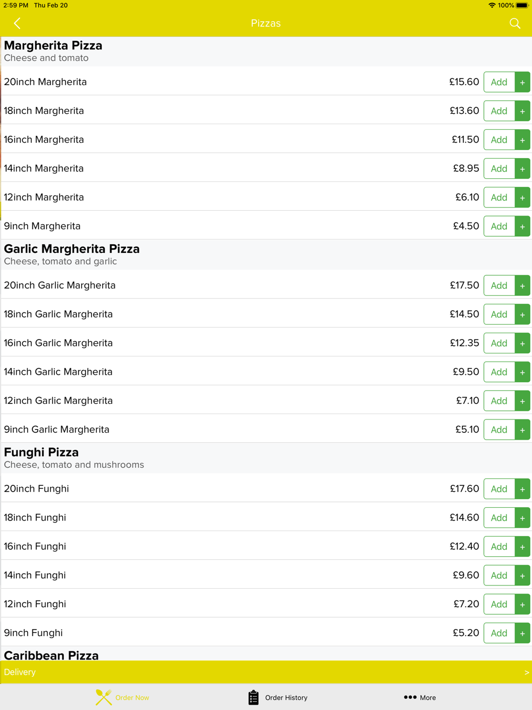Screen dimensions: 532x710
Task: Go back using the back arrow
Action: point(17,23)
